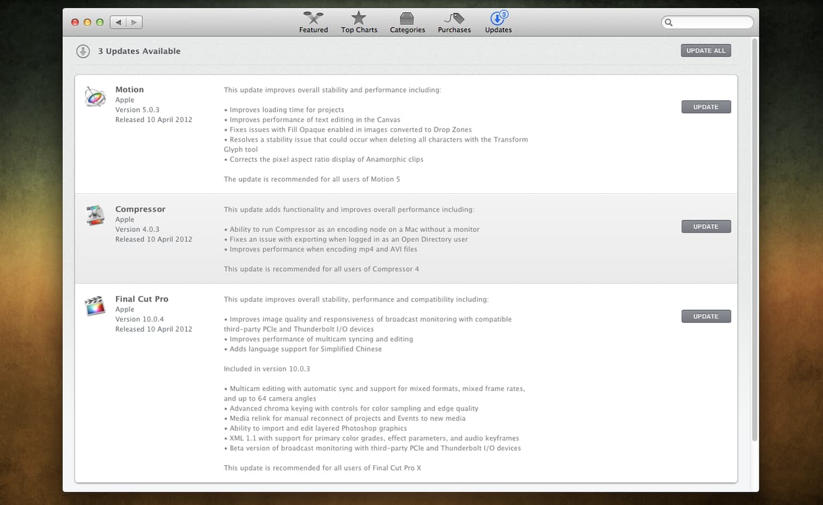This screenshot has width=823, height=505.
Task: Open the Featured tab
Action: click(x=314, y=22)
